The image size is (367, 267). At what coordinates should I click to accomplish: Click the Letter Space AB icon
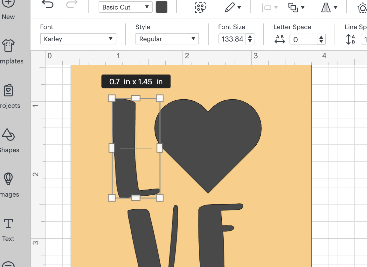click(280, 39)
